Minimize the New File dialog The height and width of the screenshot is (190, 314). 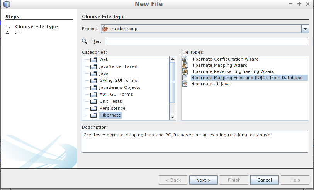coord(290,4)
